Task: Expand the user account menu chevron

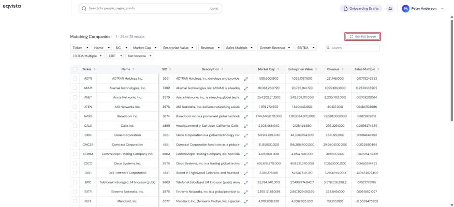Action: 442,9
